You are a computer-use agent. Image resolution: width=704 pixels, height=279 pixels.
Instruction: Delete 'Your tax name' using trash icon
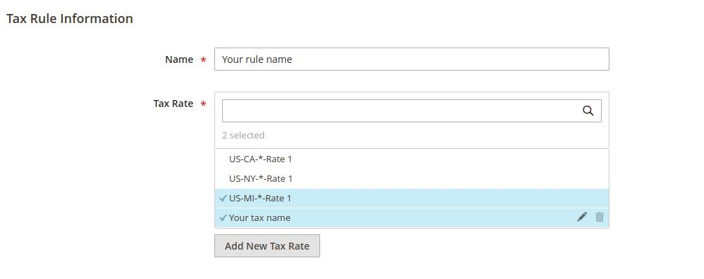(600, 217)
